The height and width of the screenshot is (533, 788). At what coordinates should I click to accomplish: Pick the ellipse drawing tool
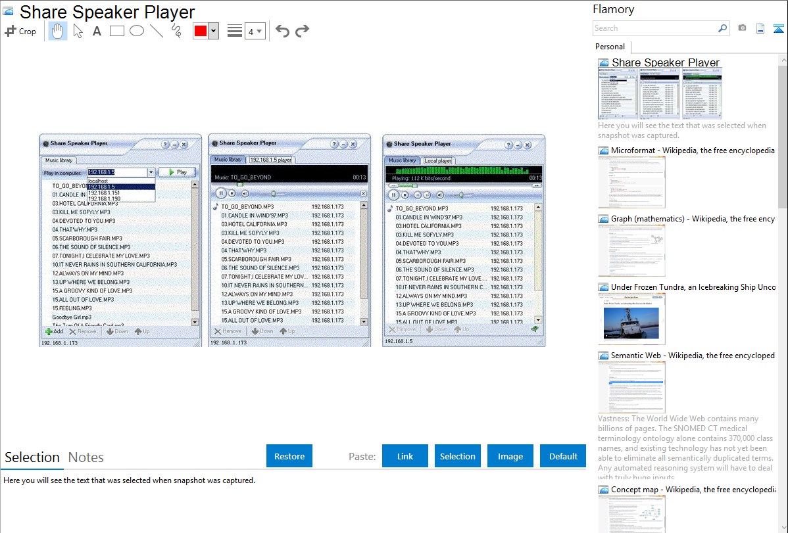(137, 31)
